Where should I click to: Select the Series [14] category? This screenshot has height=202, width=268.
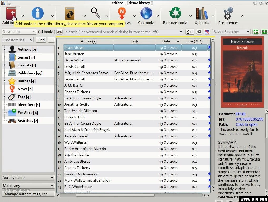26,57
